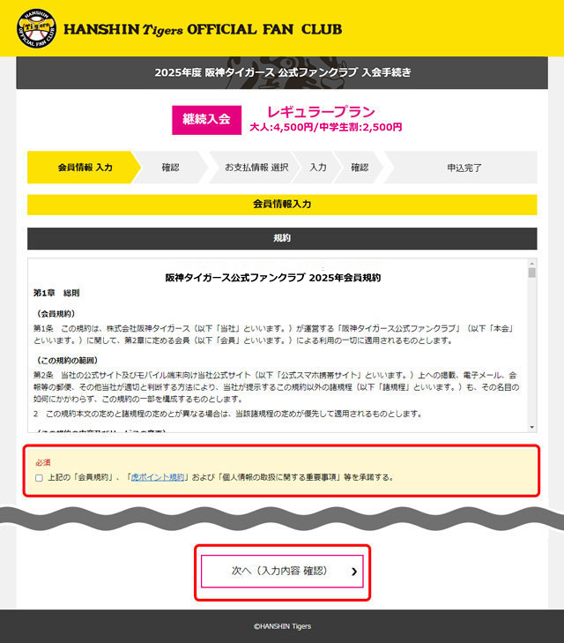564x643 pixels.
Task: Click the chevron arrow on the 次へ button
Action: click(x=354, y=572)
